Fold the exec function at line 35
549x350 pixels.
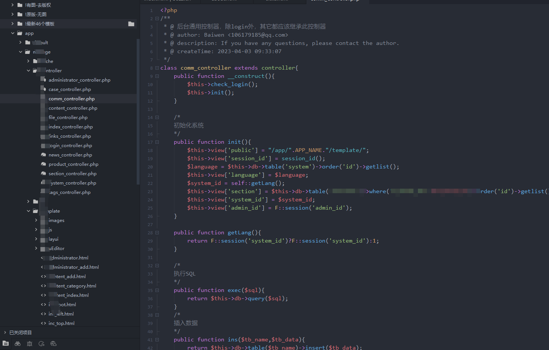click(x=157, y=290)
